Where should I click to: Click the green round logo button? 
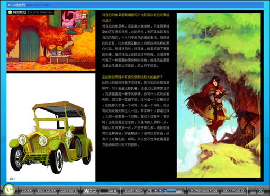tap(9, 190)
